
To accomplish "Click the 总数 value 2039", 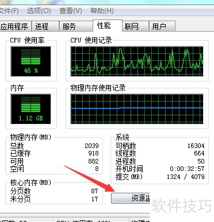I will 92,146.
